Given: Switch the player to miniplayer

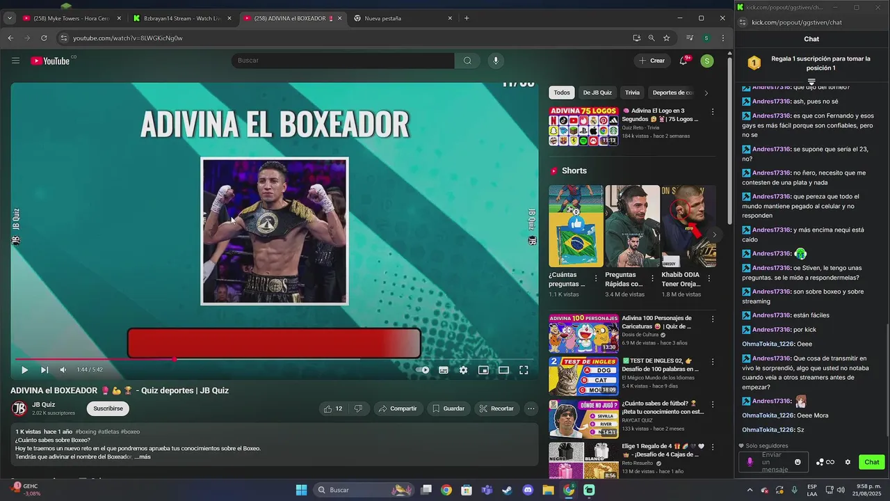Looking at the screenshot, I should coord(483,370).
